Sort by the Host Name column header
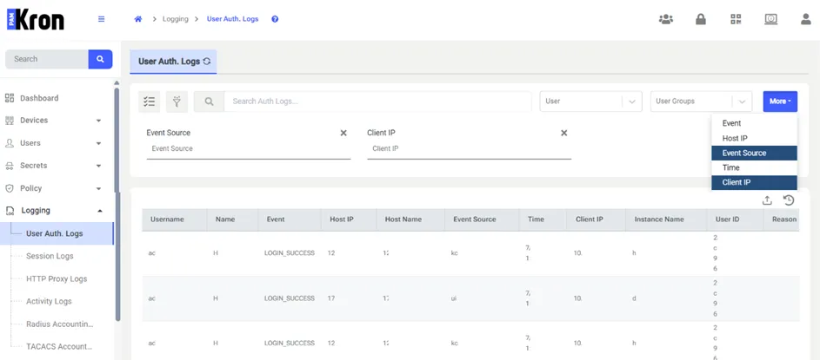 pyautogui.click(x=410, y=219)
